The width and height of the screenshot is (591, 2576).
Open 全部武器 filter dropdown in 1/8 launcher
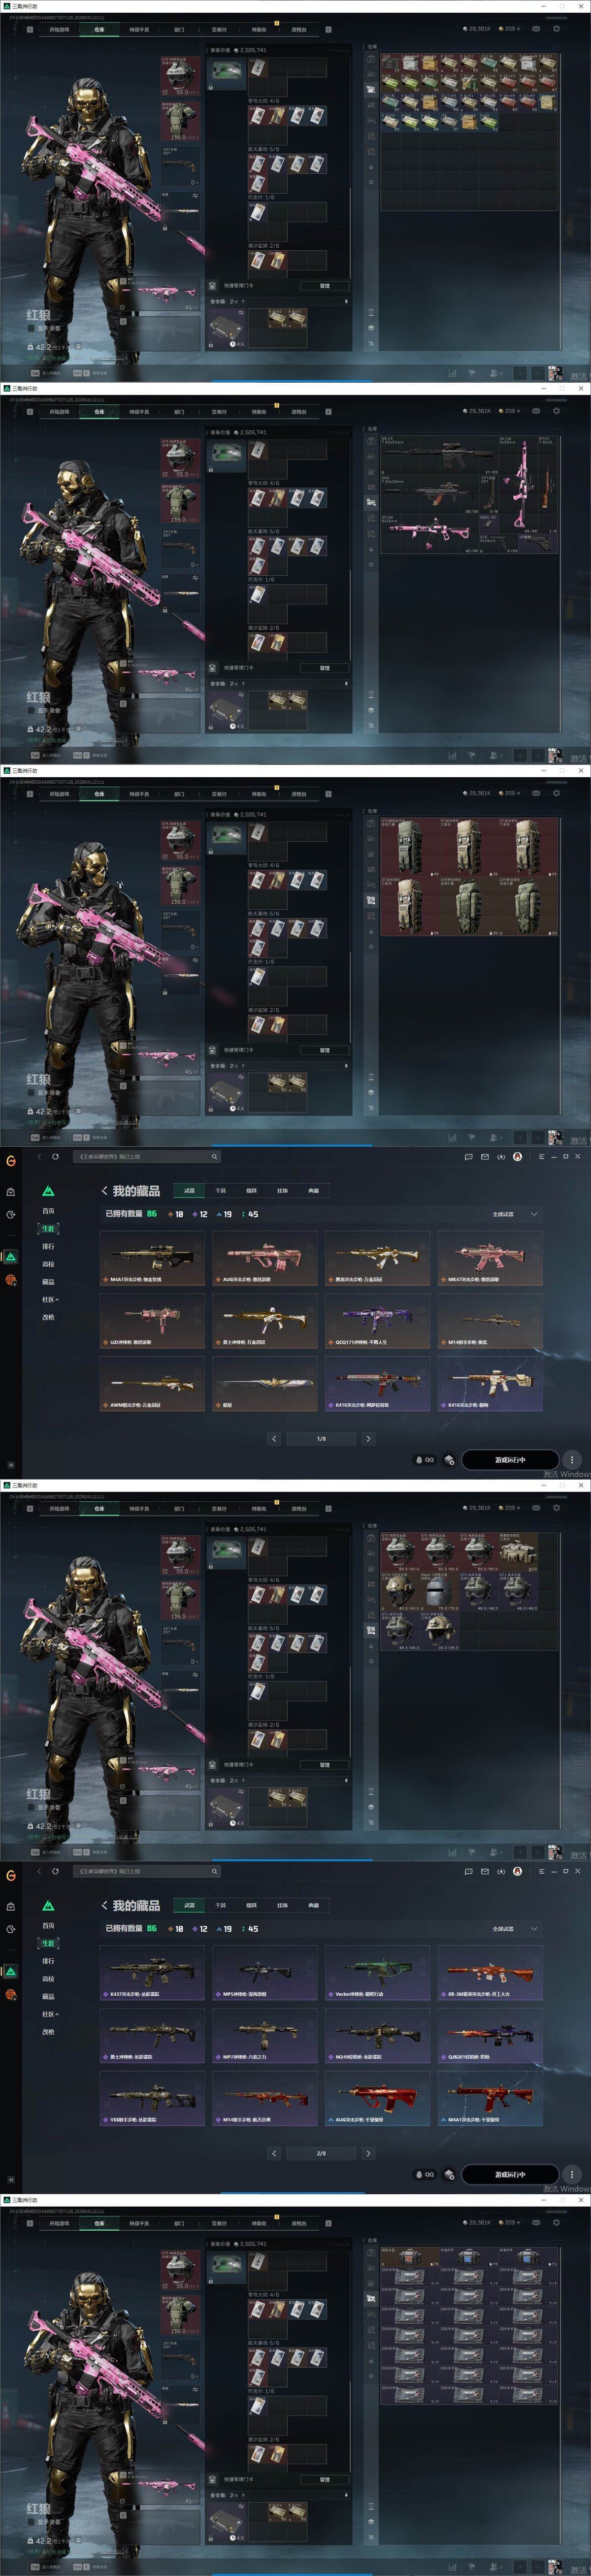[515, 1214]
